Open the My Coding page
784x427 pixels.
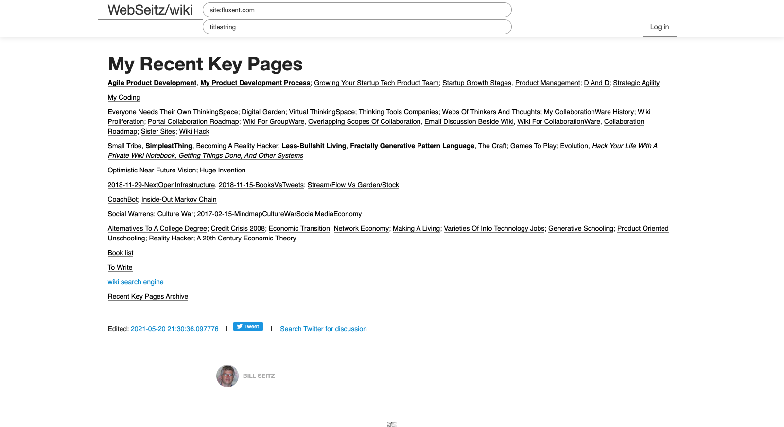(x=124, y=97)
